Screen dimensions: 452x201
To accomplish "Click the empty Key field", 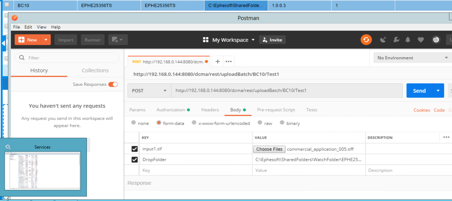I will tap(195, 170).
